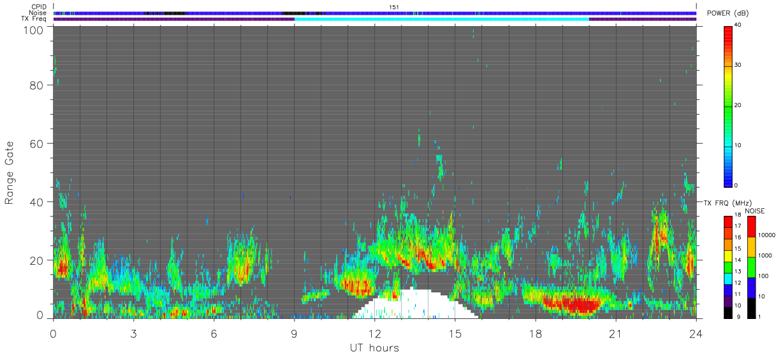Click the noise legend blue 10 swatch
Screen dimensions: 783x361
(x=752, y=288)
